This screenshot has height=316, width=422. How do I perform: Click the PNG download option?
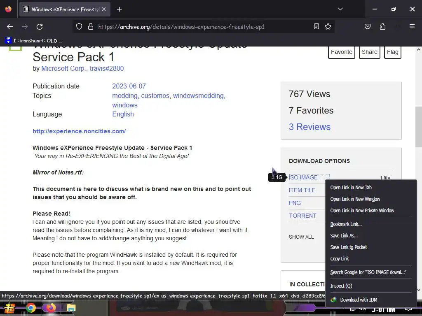[x=295, y=203]
